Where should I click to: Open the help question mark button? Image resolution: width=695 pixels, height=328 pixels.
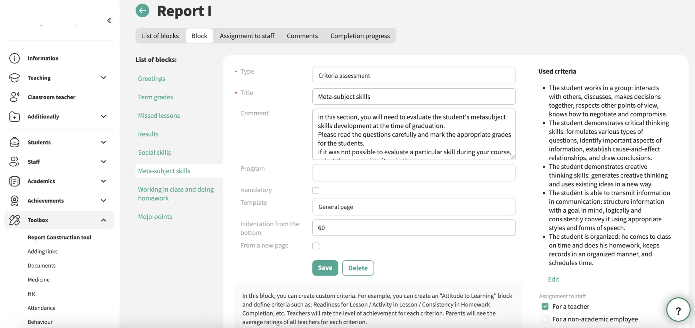point(678,310)
